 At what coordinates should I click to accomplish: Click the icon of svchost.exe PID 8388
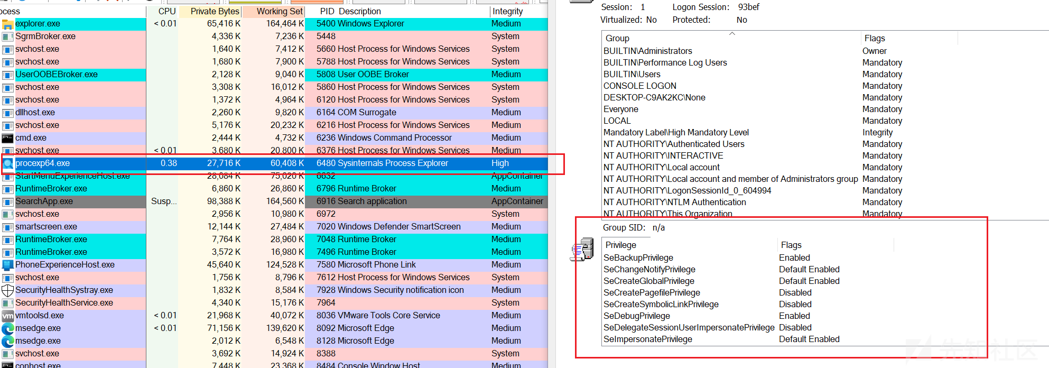click(x=7, y=354)
